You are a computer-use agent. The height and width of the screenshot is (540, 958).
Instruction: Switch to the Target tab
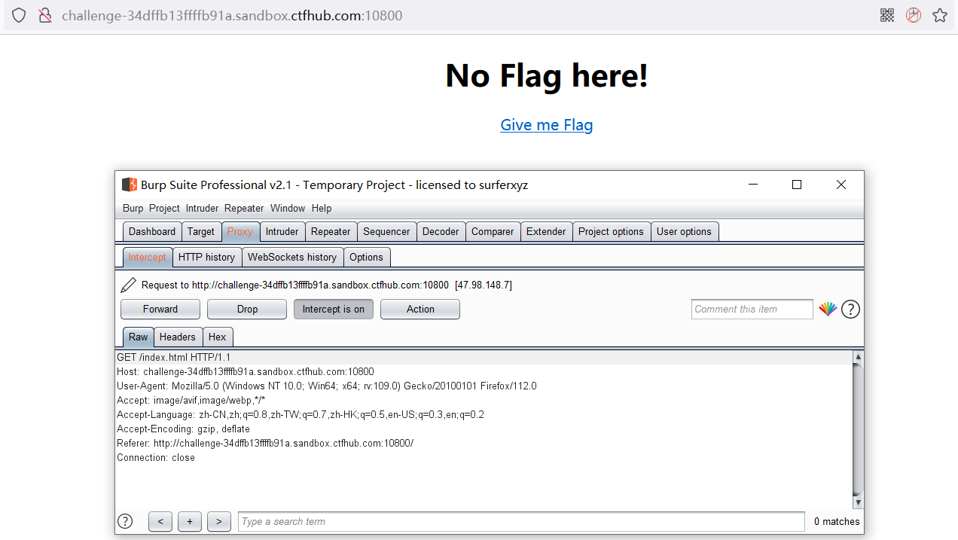pos(201,231)
